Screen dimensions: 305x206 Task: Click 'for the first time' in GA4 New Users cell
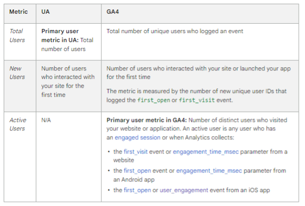click(128, 77)
